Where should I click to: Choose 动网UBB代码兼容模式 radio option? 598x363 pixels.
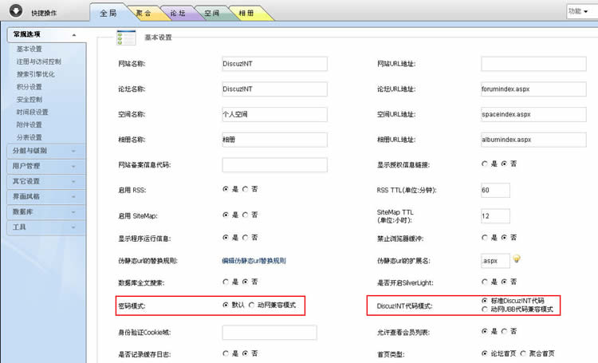pyautogui.click(x=486, y=310)
